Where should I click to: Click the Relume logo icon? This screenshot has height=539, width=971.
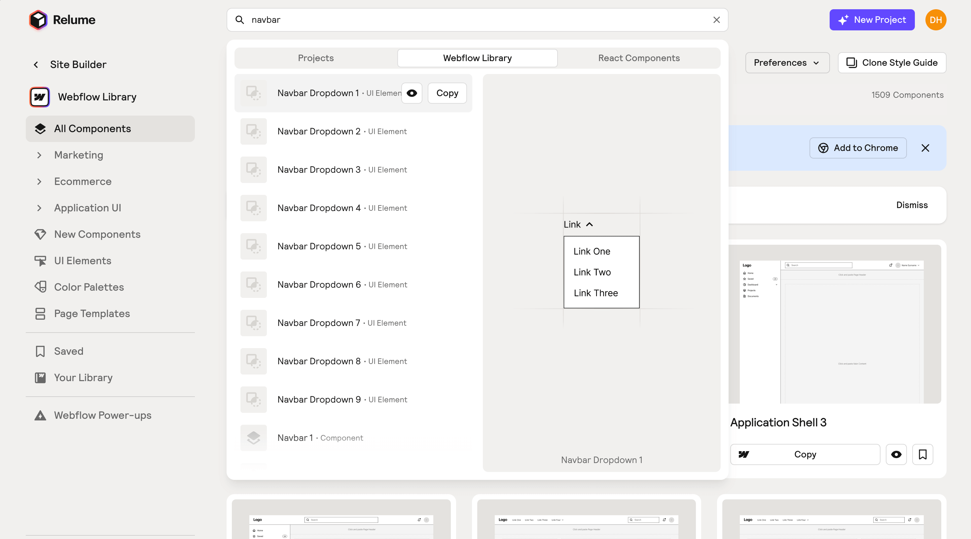[x=38, y=19]
